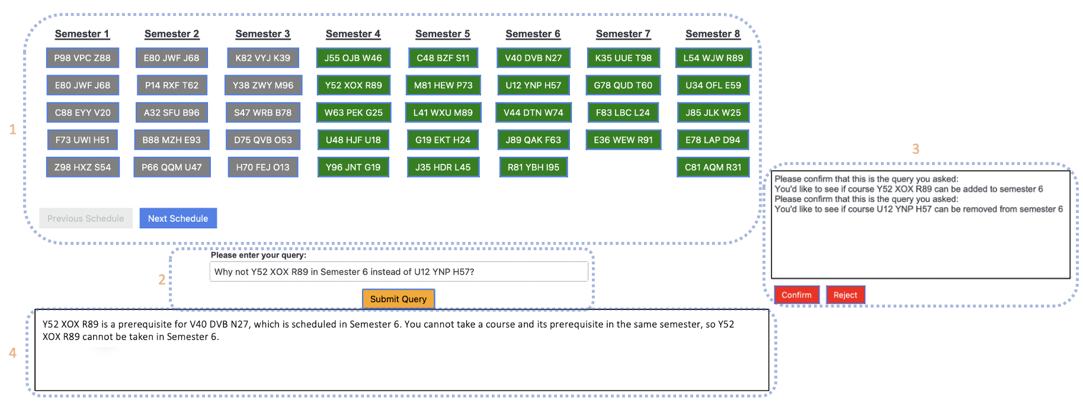Click the Semester 5 column heading

443,34
